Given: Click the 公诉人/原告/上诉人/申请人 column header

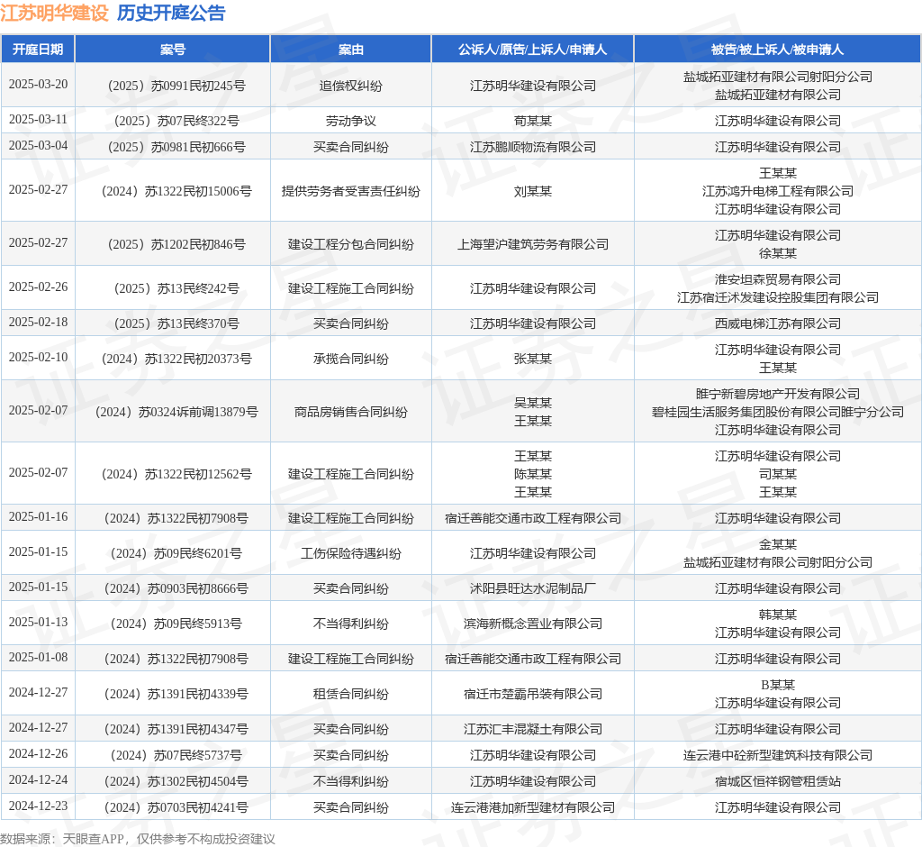Looking at the screenshot, I should click(x=533, y=50).
